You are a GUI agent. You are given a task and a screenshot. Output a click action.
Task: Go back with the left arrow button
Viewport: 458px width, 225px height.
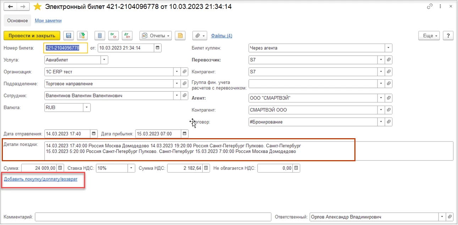tap(10, 7)
